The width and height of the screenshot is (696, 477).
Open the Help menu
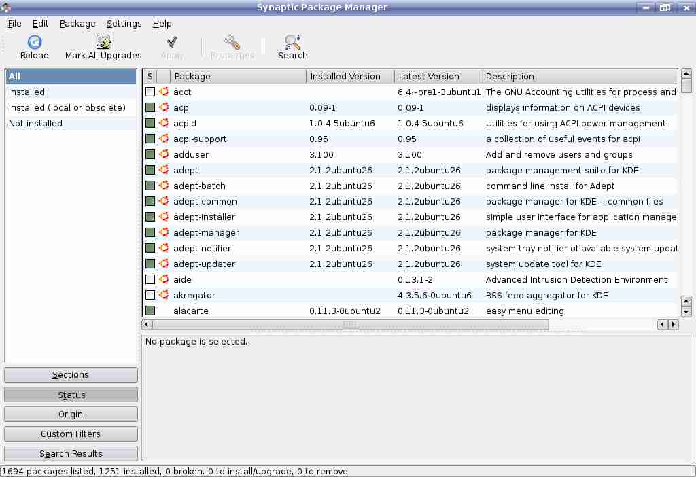click(162, 24)
